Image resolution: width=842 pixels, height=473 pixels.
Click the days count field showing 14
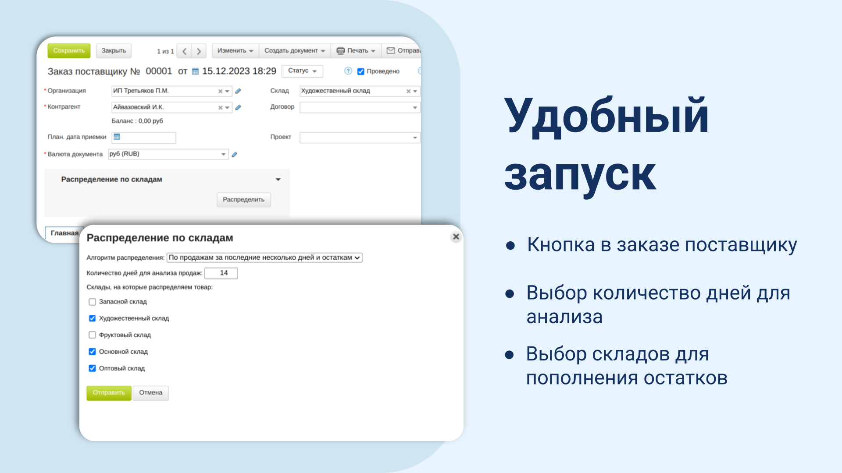point(221,273)
